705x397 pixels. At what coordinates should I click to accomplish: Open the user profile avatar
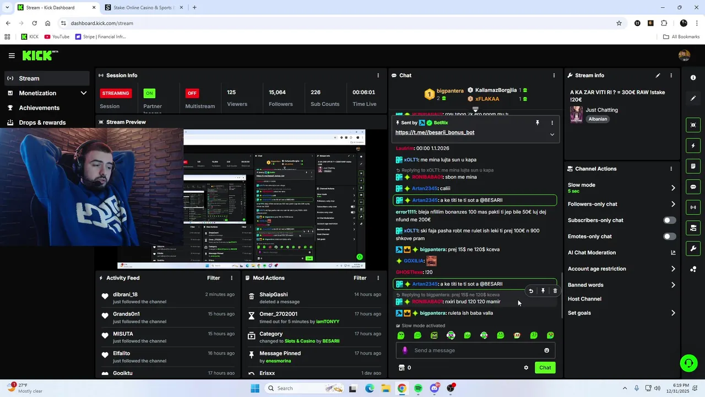click(684, 56)
